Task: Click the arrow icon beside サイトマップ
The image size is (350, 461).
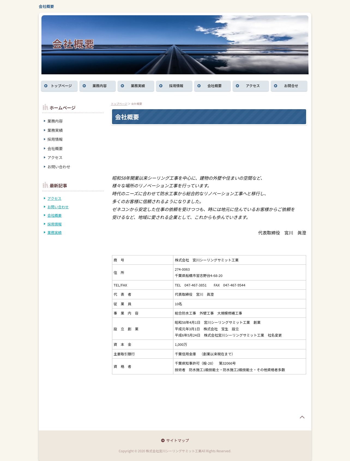Action: tap(163, 440)
